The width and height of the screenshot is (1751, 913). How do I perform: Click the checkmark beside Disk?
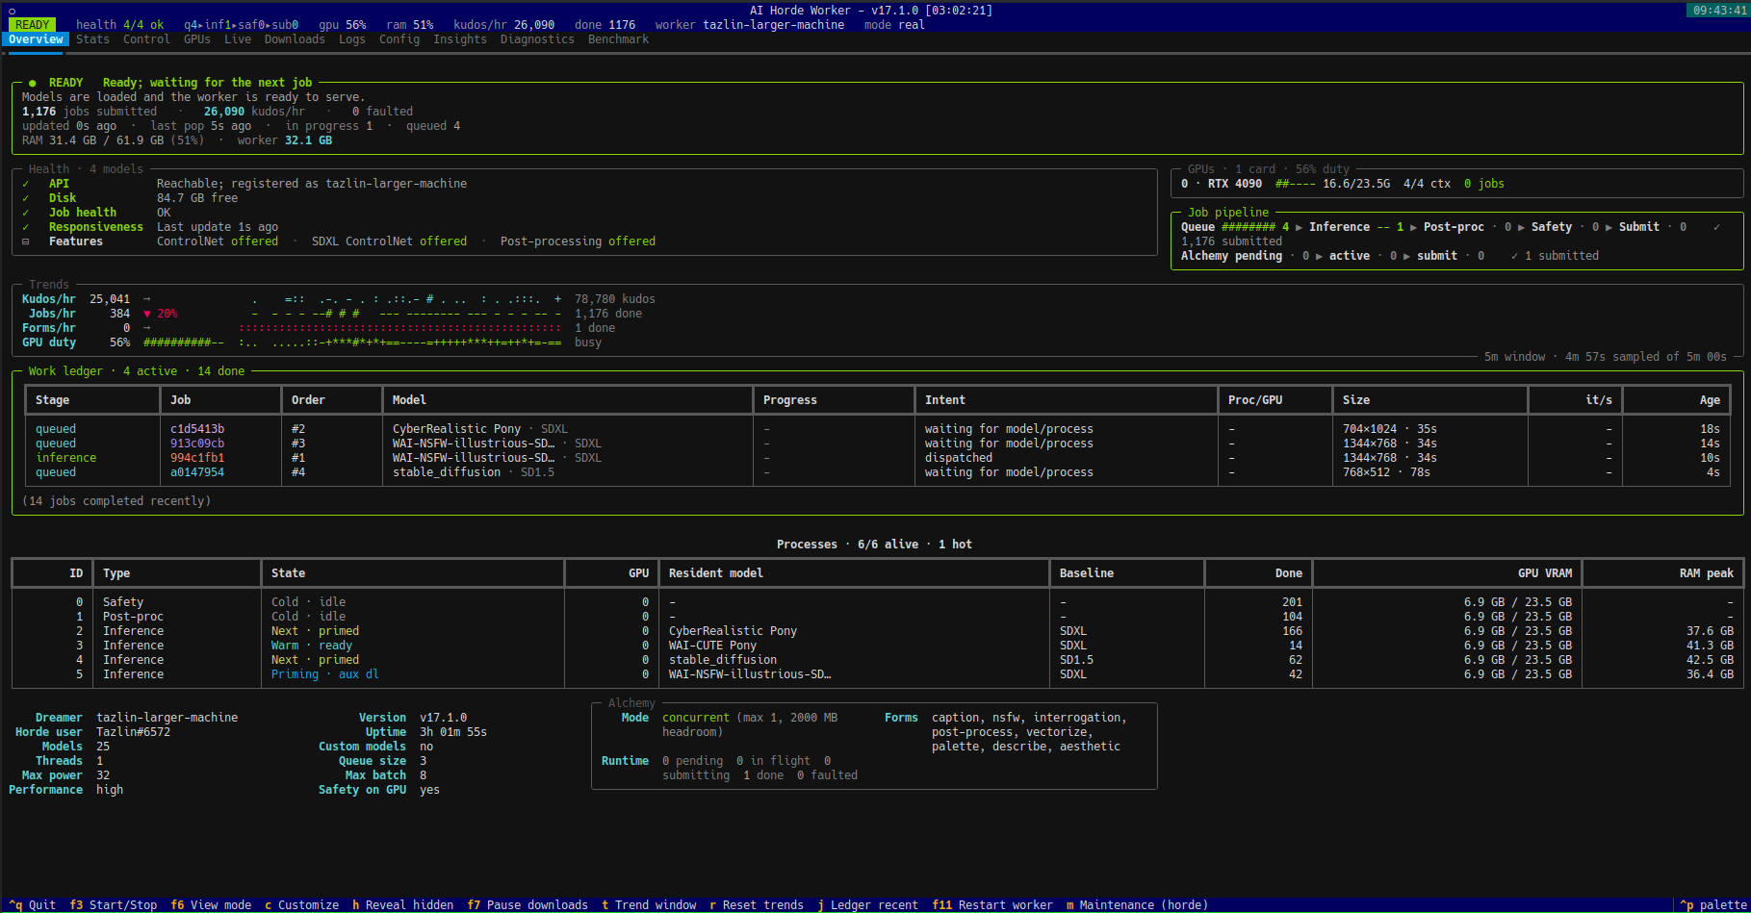pyautogui.click(x=26, y=198)
